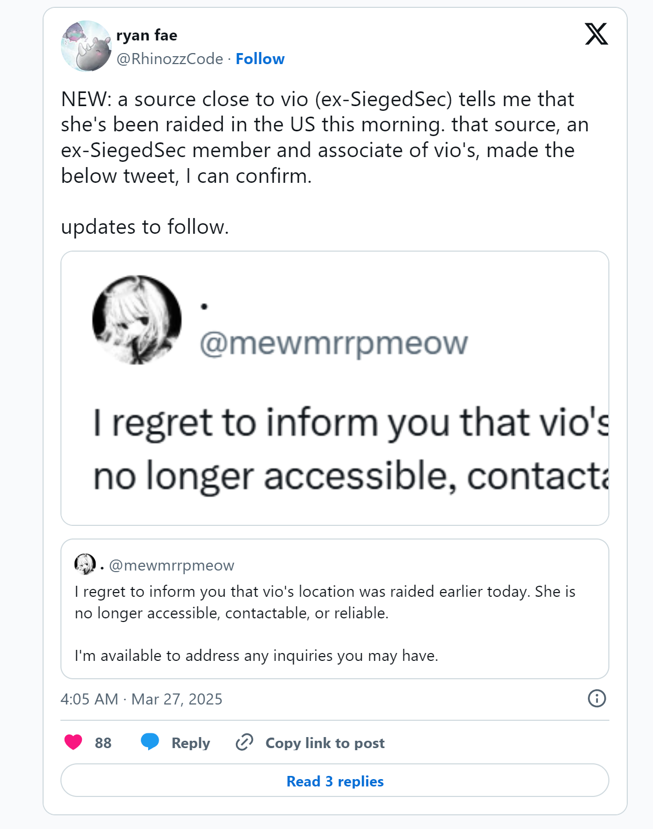Click the "Reply" text label

click(191, 743)
